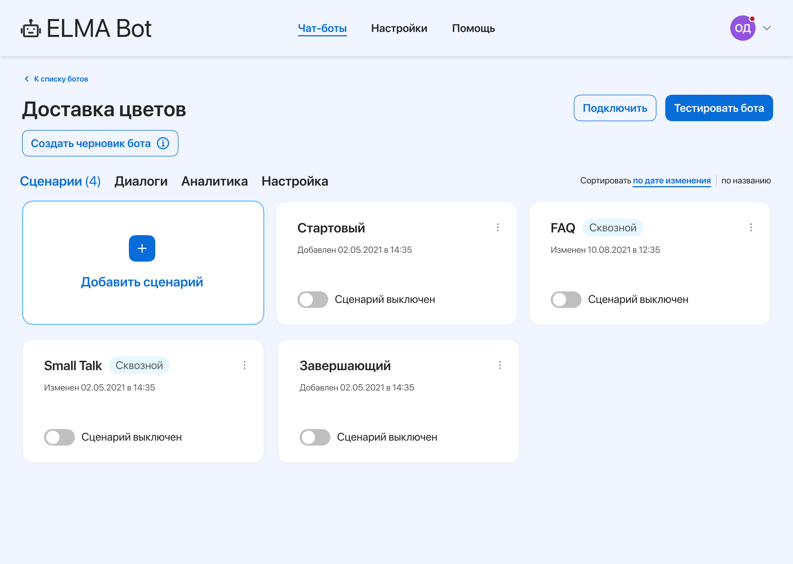Open three-dot menu on Завершающий card
Screen dimensions: 793x564
coord(500,365)
